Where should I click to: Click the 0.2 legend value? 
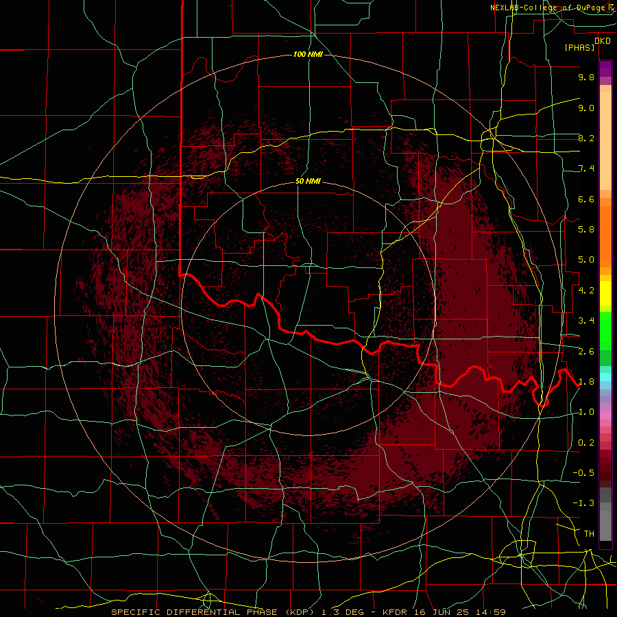click(586, 443)
